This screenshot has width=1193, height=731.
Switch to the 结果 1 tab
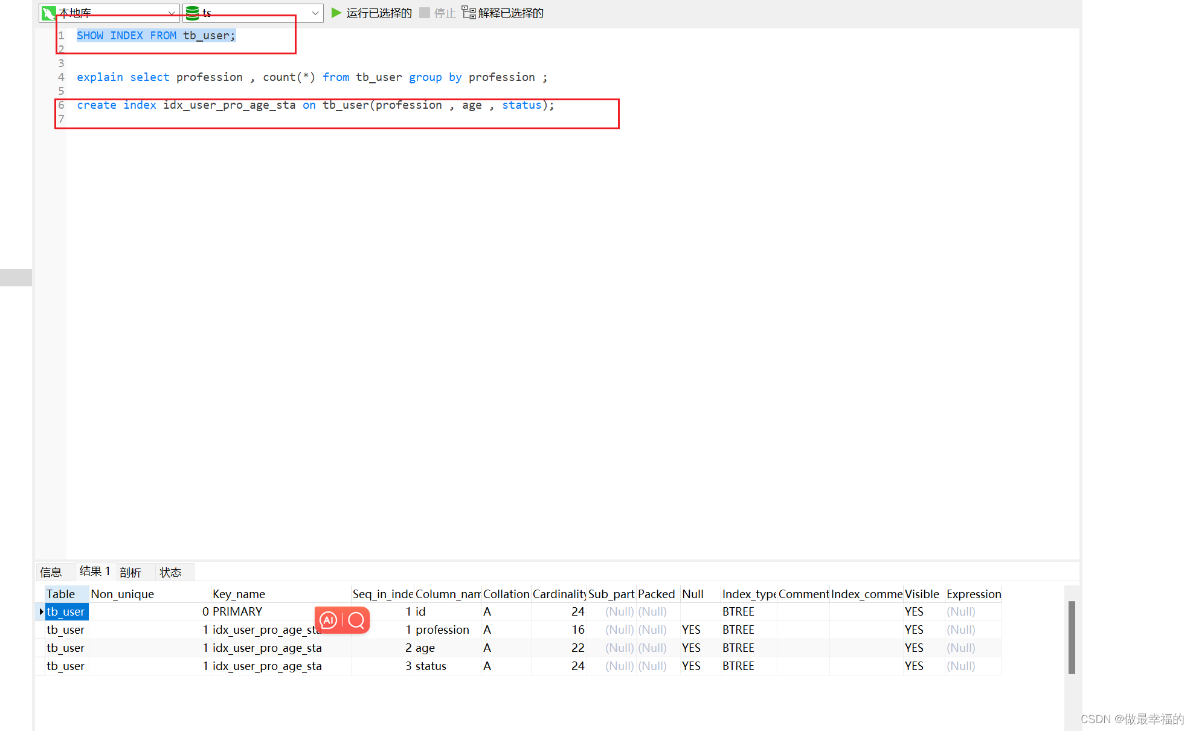[x=95, y=571]
